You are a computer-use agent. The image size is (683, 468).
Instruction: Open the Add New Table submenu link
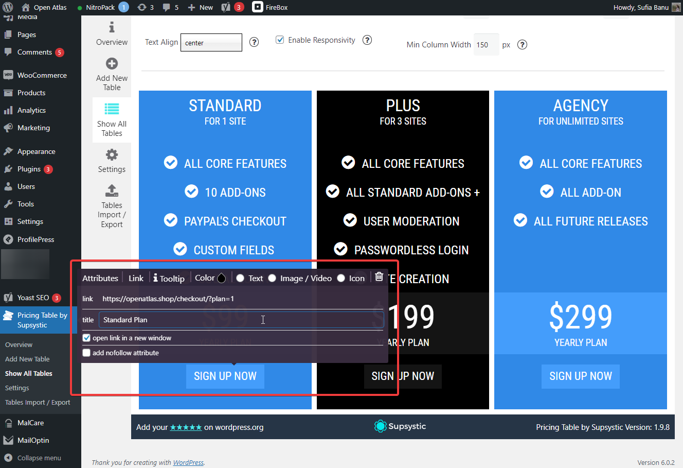[x=27, y=359]
